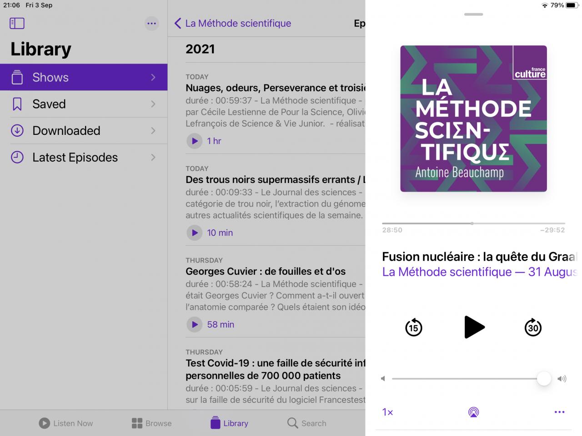
Task: Tap the La Méthode scientifique cover artwork
Action: point(473,119)
